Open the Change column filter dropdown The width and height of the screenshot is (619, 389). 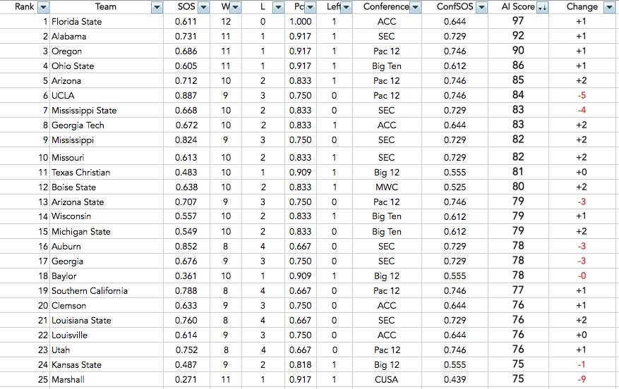(x=610, y=7)
